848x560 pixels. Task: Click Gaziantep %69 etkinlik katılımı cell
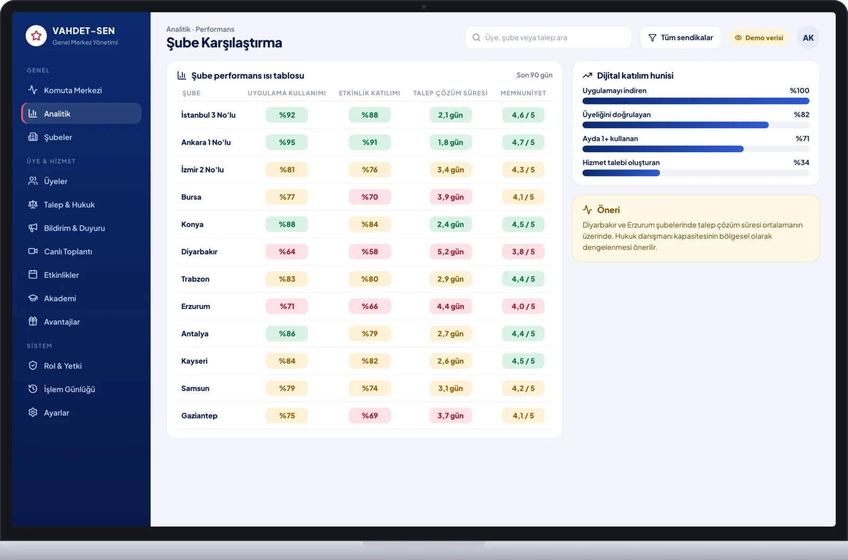point(370,416)
